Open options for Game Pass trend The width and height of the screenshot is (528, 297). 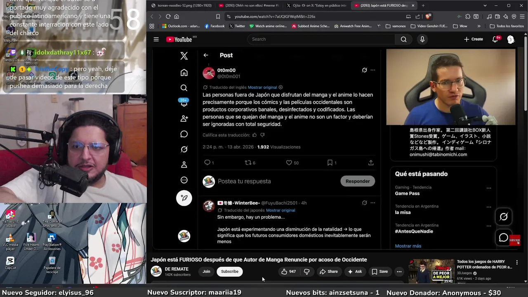tap(489, 188)
